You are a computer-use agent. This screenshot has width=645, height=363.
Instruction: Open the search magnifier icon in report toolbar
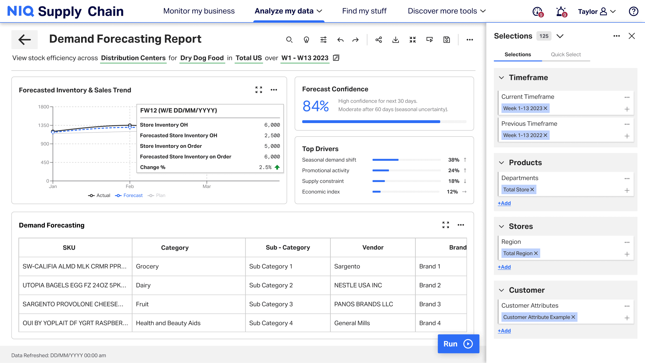pyautogui.click(x=289, y=40)
